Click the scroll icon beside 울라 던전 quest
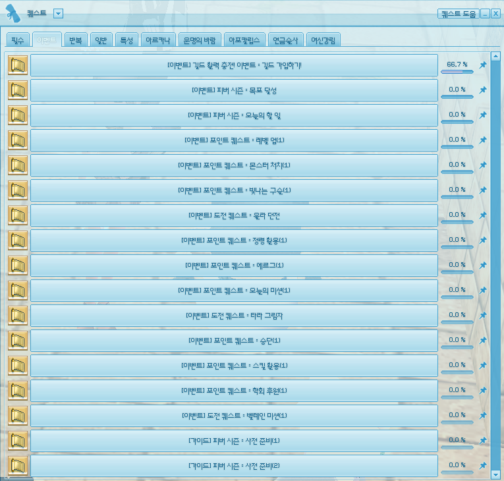The height and width of the screenshot is (481, 504). tap(18, 215)
